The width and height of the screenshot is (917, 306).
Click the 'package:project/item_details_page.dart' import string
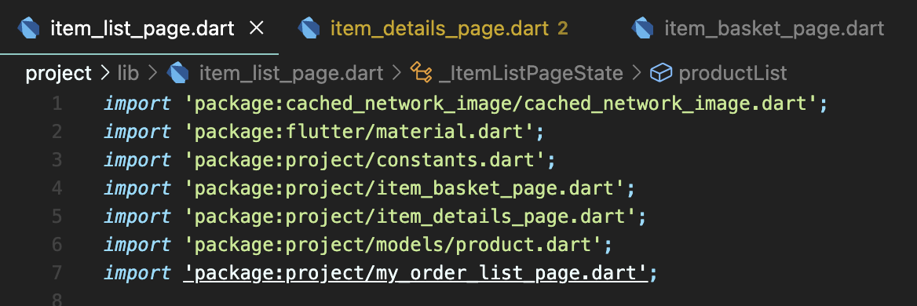[410, 217]
